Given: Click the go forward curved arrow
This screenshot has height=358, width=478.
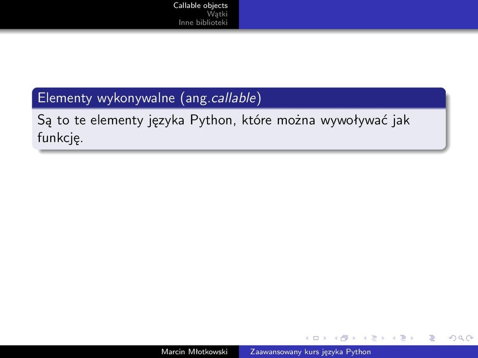Looking at the screenshot, I should (x=470, y=338).
